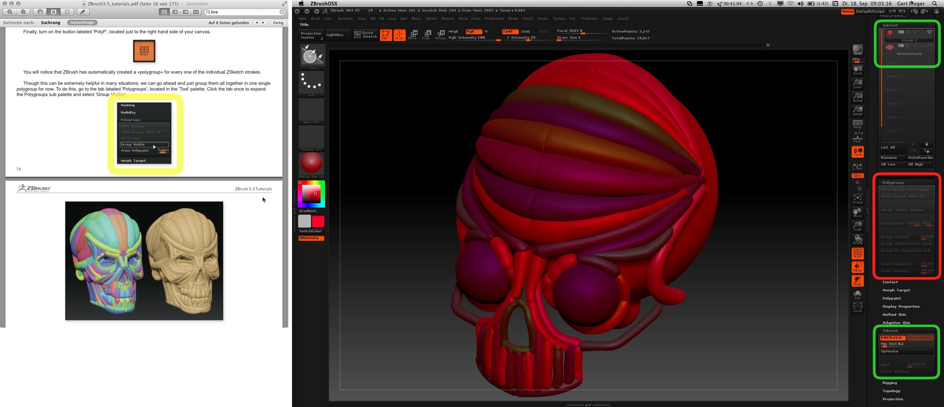The image size is (944, 407).
Task: Toggle Local transformations
Action: click(x=857, y=152)
